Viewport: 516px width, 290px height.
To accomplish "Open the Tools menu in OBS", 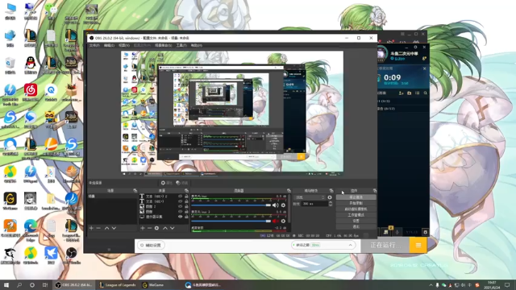I will 181,45.
